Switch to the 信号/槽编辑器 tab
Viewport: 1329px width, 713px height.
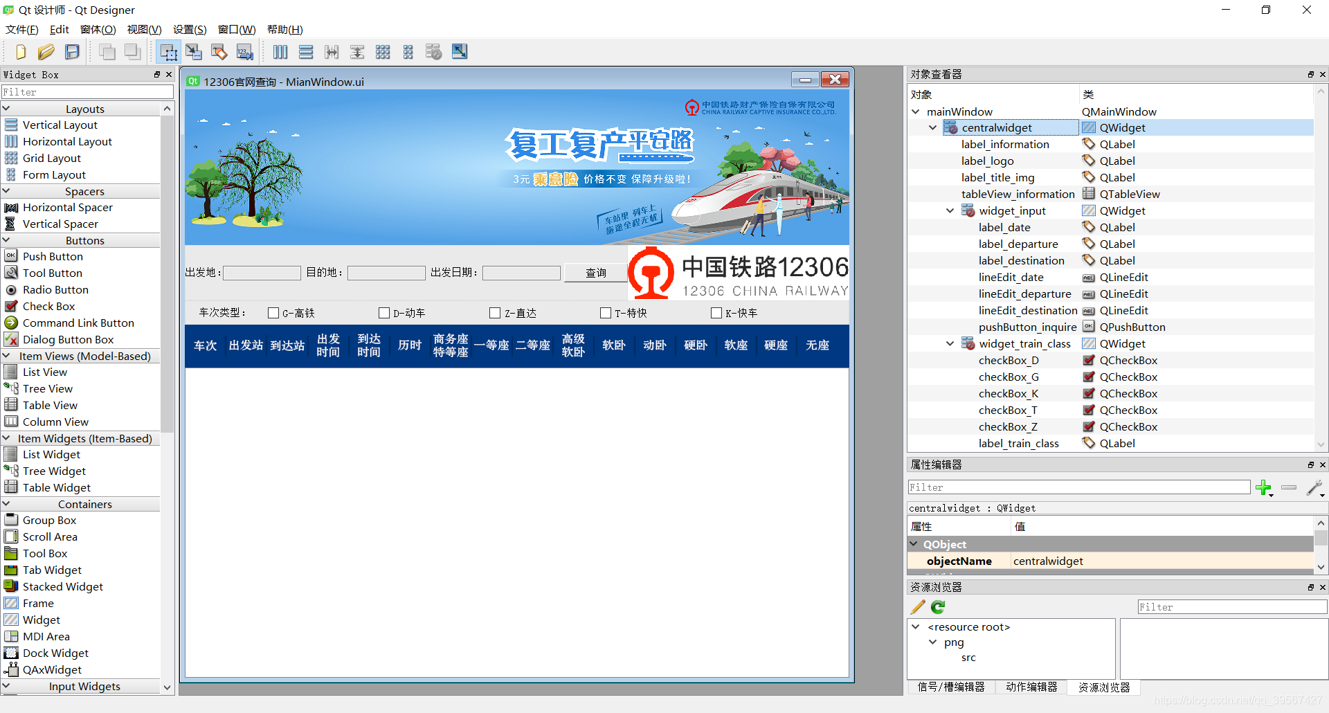(951, 687)
